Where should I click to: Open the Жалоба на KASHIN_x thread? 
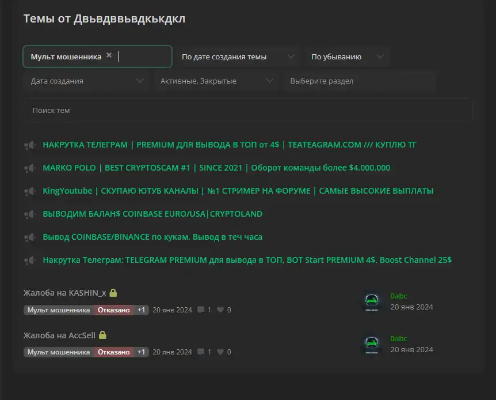65,293
